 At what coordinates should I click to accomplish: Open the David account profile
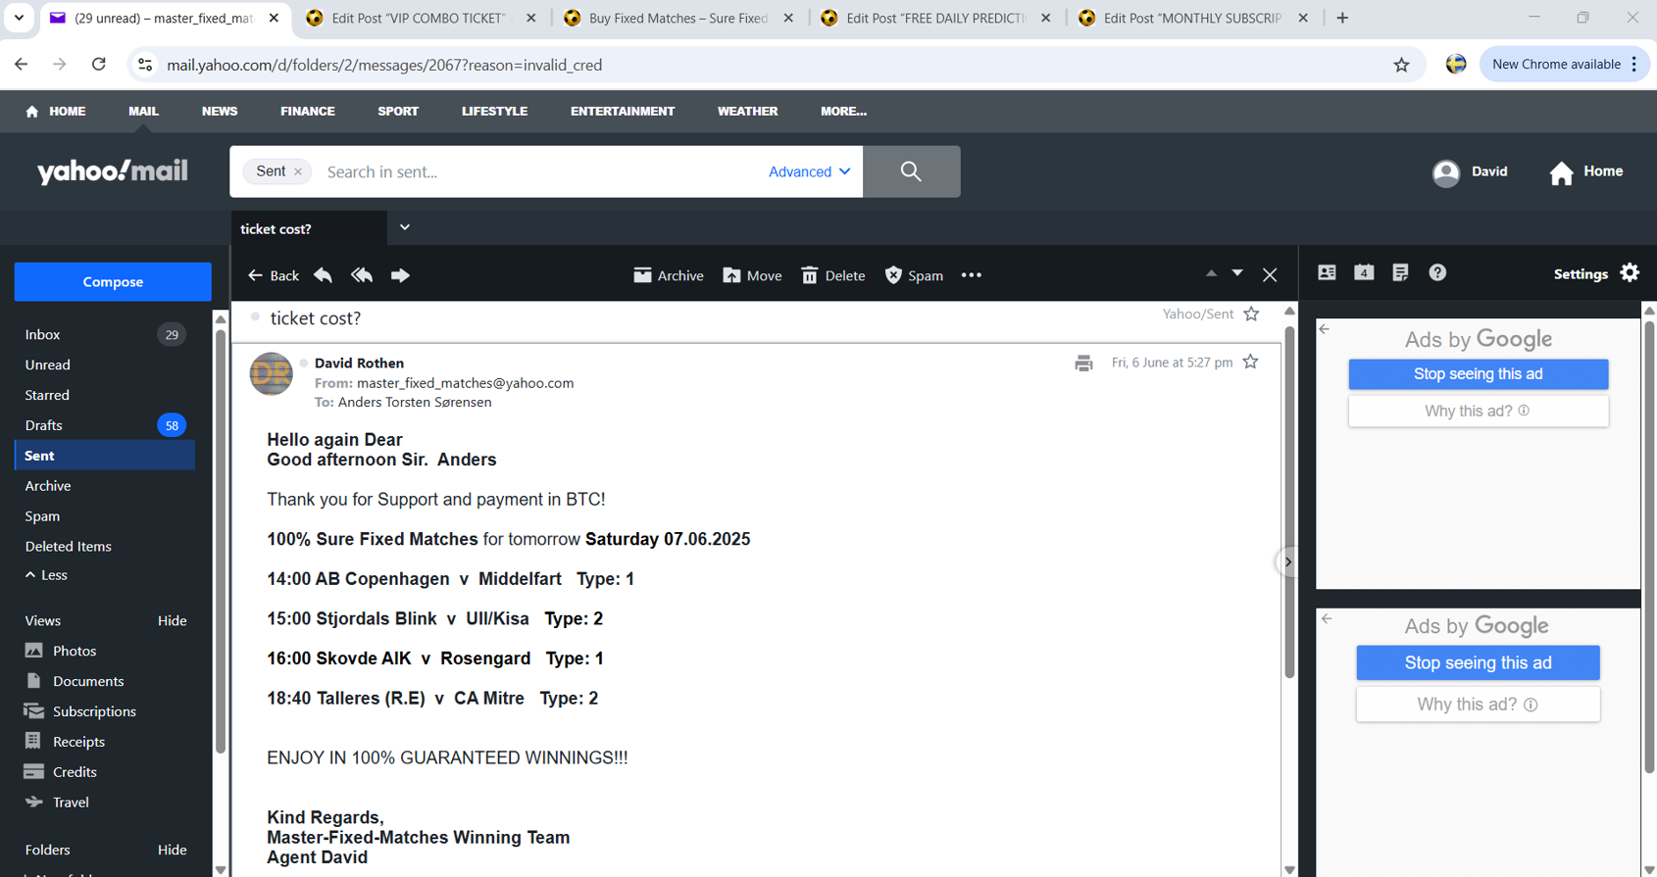pos(1470,172)
